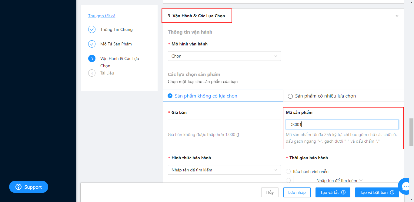
Task: Choose Bảo hành vĩnh viễn radio button
Action: coord(288,171)
